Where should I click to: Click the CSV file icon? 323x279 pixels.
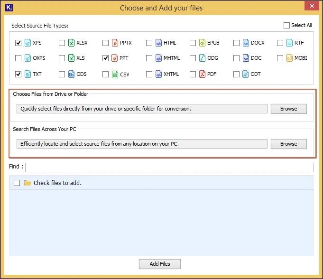(115, 74)
